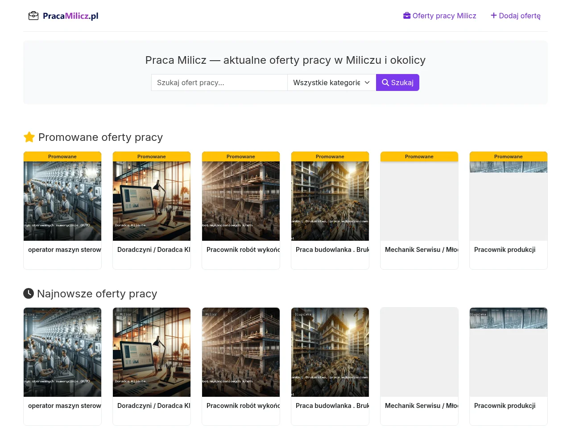
Task: Click promoted title Pracownik robót wykońc
Action: point(243,250)
